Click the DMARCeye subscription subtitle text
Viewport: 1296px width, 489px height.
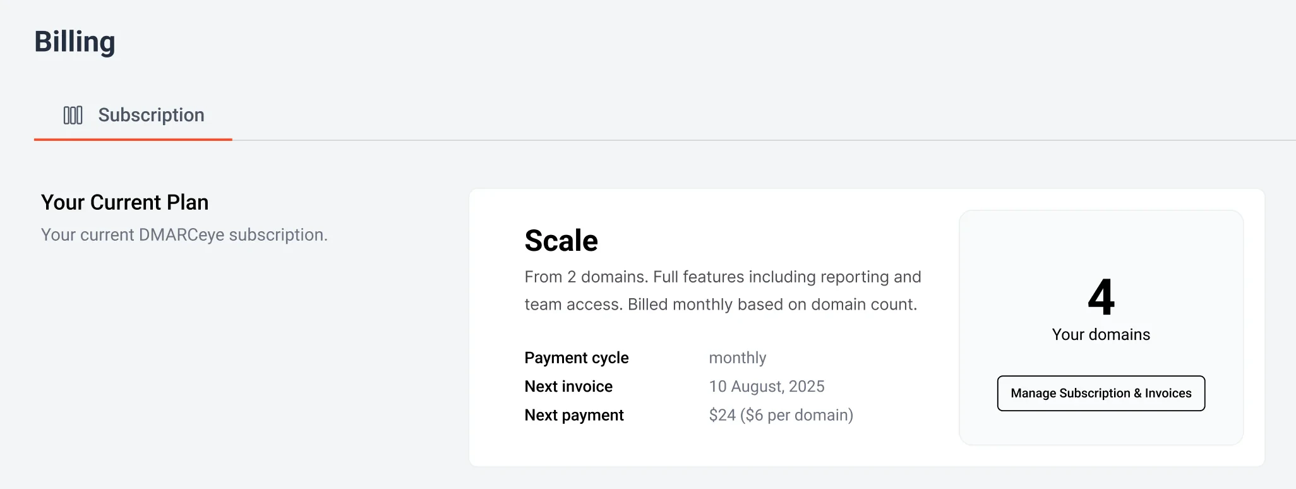(x=184, y=235)
